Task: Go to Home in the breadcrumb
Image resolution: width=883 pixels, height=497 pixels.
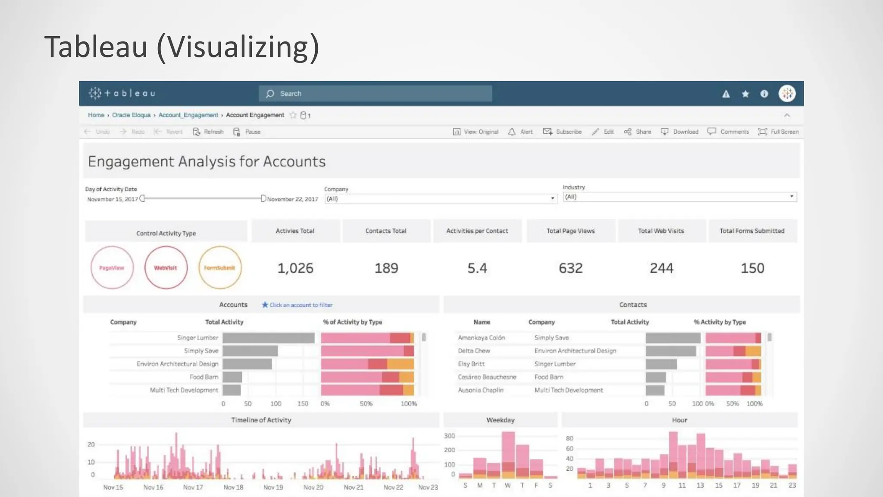Action: point(96,115)
